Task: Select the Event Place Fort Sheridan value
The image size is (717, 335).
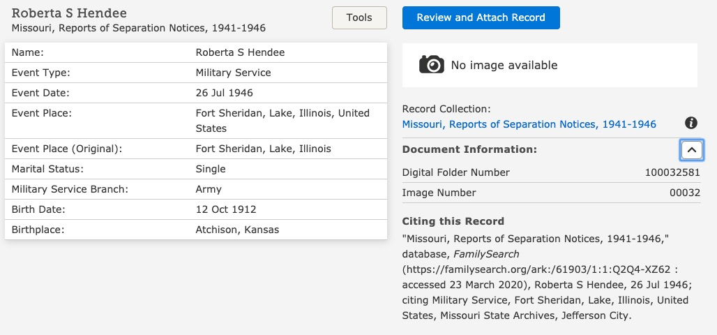Action: 282,121
